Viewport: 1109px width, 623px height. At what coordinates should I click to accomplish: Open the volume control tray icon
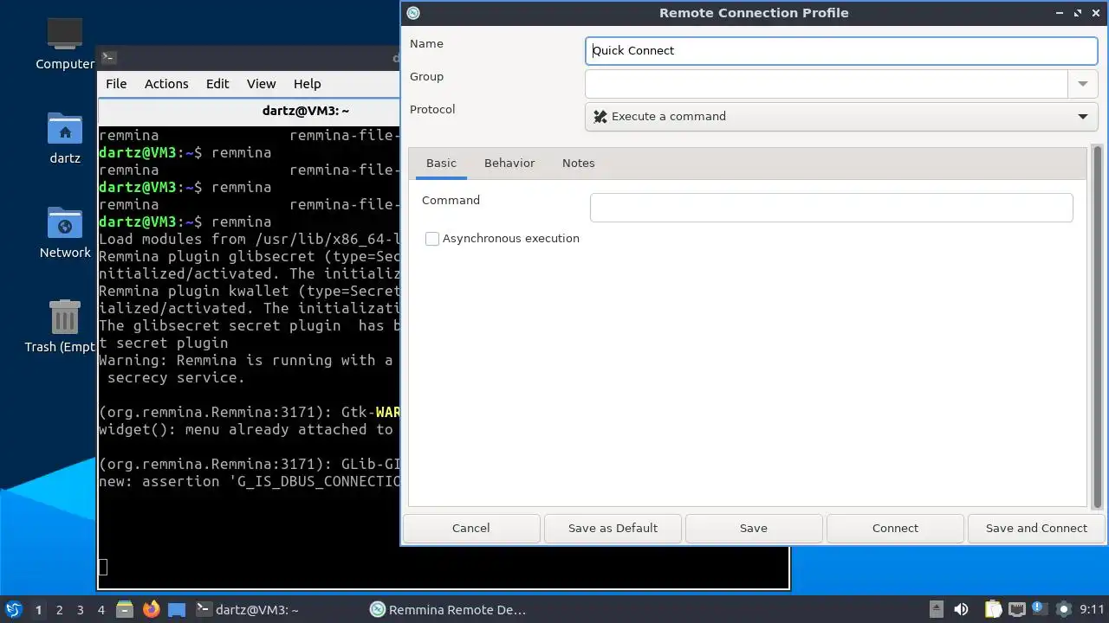click(x=961, y=610)
